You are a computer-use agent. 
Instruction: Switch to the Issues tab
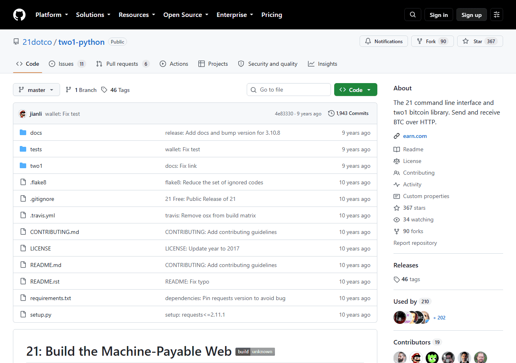click(67, 64)
